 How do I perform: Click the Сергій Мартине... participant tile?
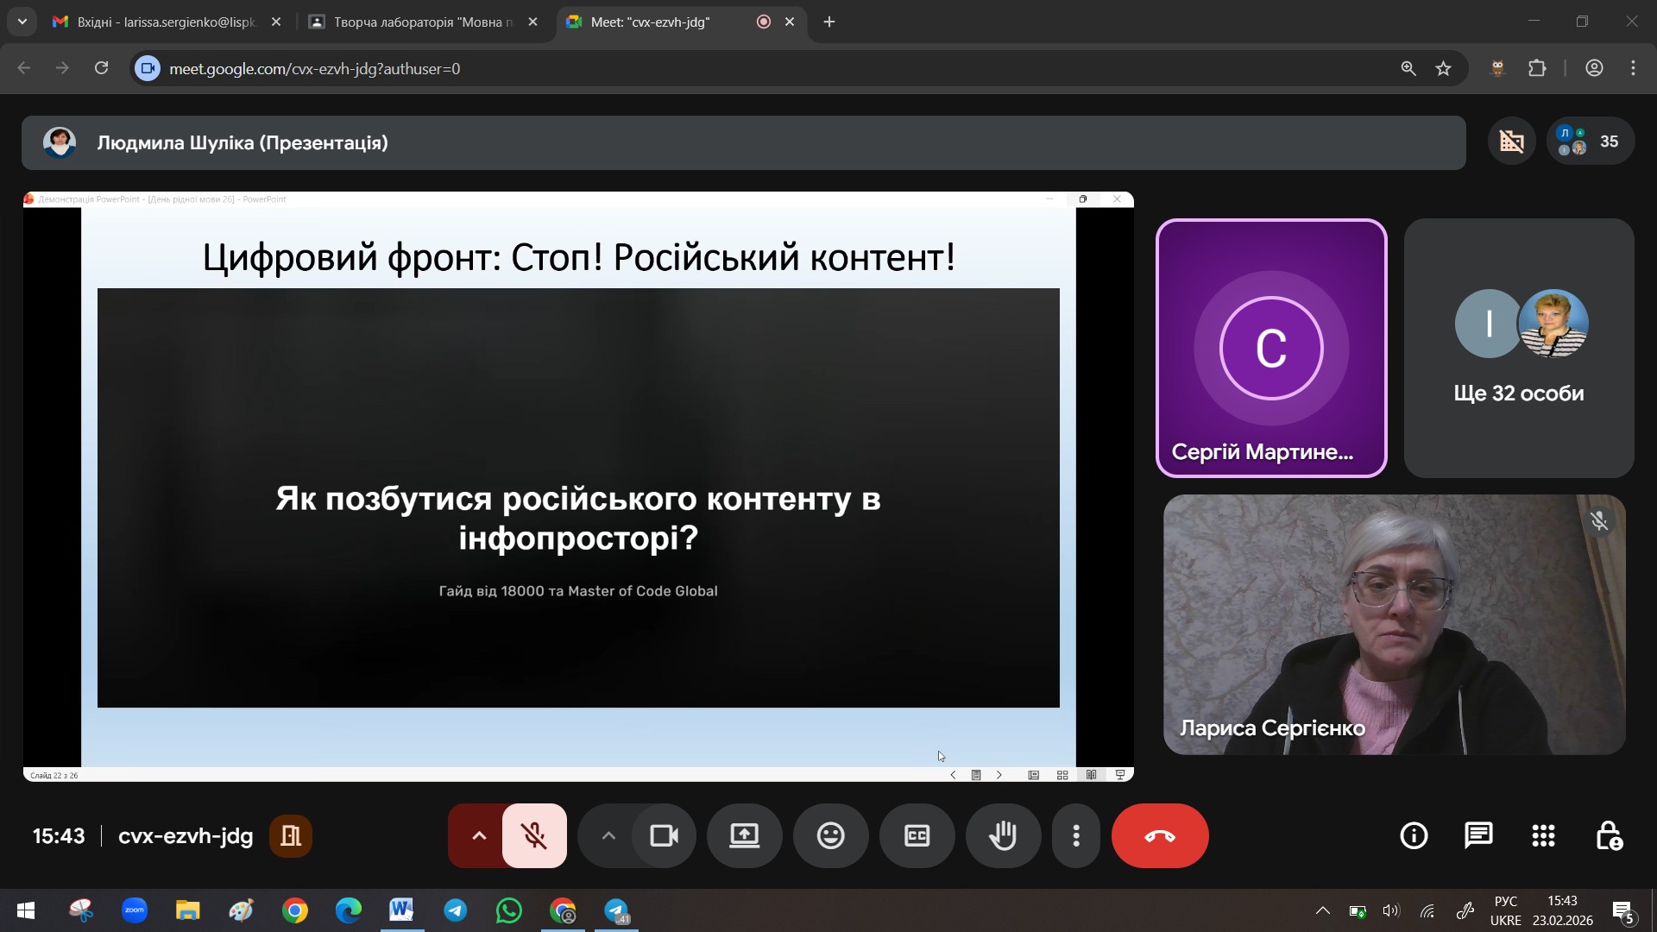pos(1270,348)
